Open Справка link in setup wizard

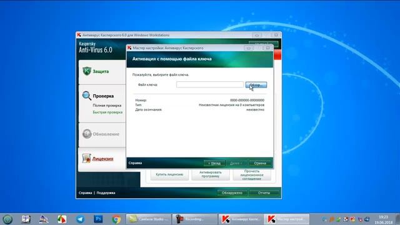(x=135, y=163)
